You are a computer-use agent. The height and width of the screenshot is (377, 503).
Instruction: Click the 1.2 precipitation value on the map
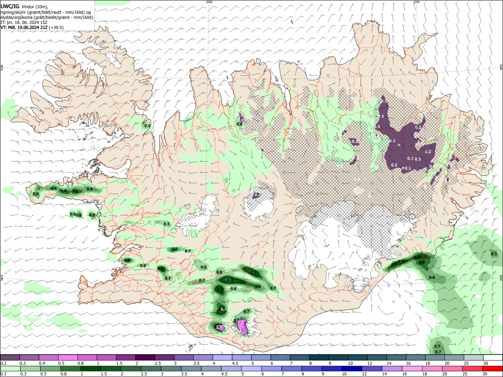click(175, 249)
